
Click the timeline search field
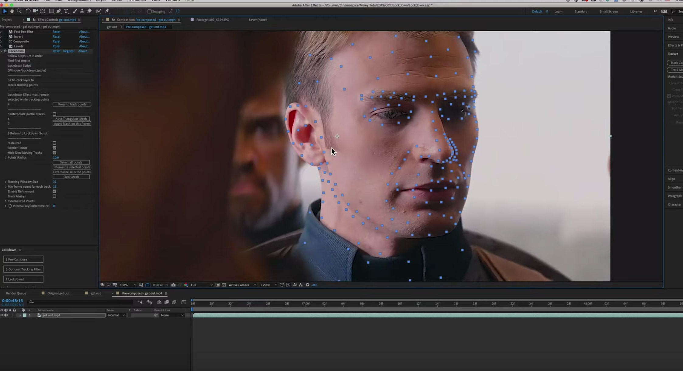pos(81,302)
